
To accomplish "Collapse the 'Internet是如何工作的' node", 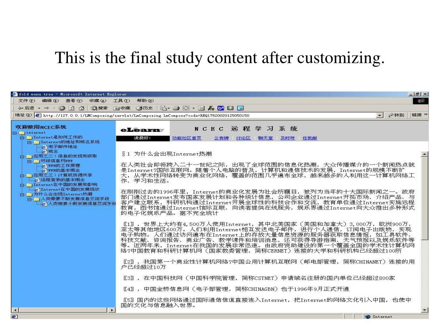I will [22, 138].
